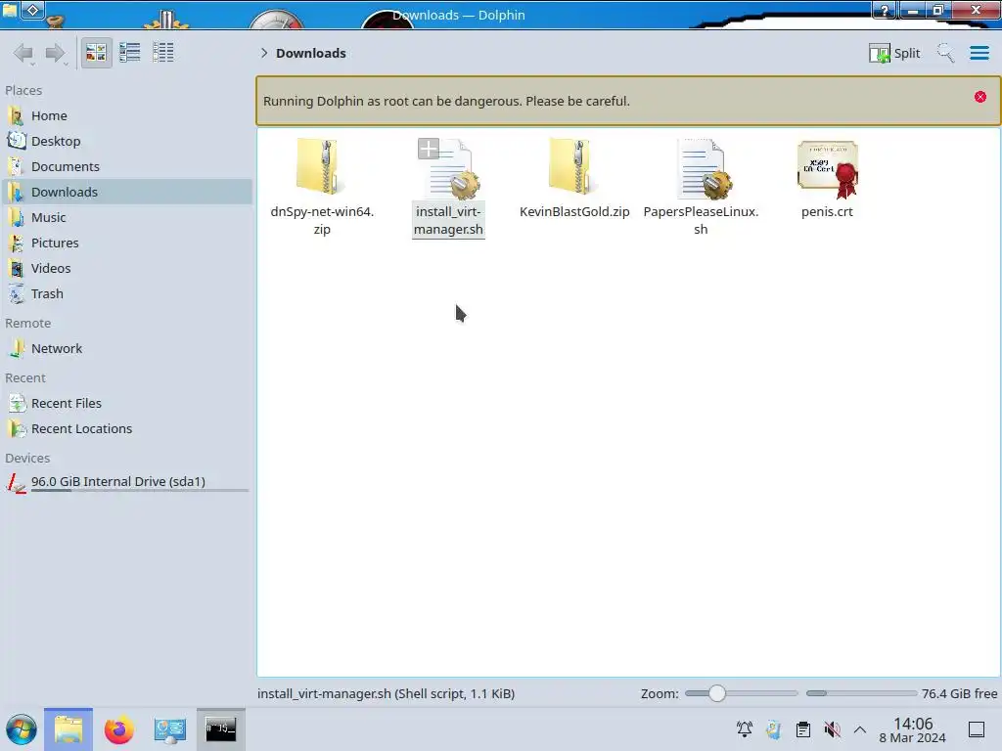Launch Firefox from taskbar
This screenshot has width=1002, height=751.
[x=118, y=729]
